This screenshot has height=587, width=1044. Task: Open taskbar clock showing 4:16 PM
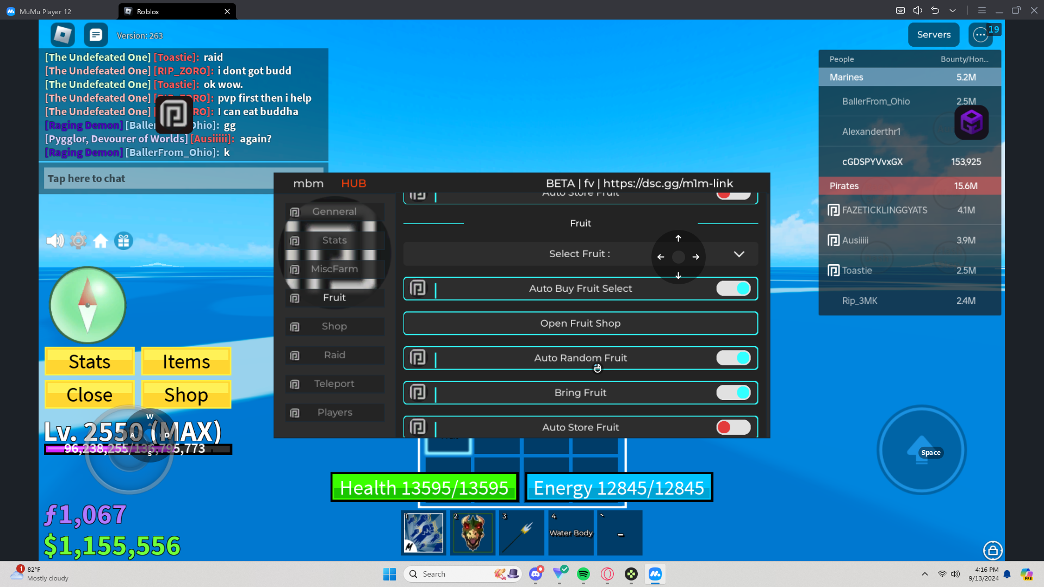pos(983,574)
